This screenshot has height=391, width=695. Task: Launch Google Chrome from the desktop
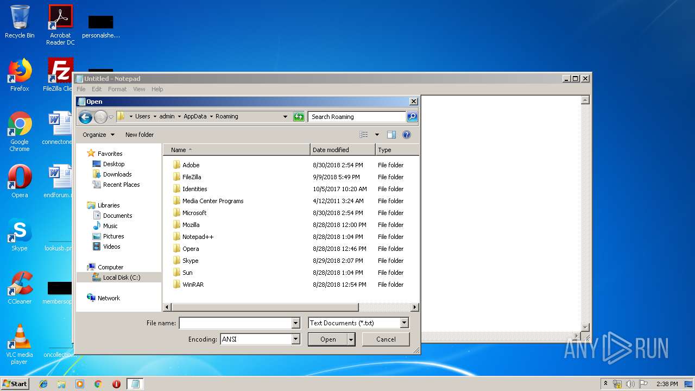20,131
